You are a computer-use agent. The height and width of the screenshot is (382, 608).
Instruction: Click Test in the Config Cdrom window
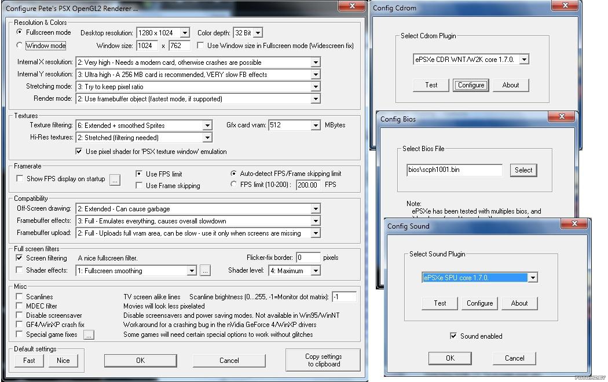[431, 85]
